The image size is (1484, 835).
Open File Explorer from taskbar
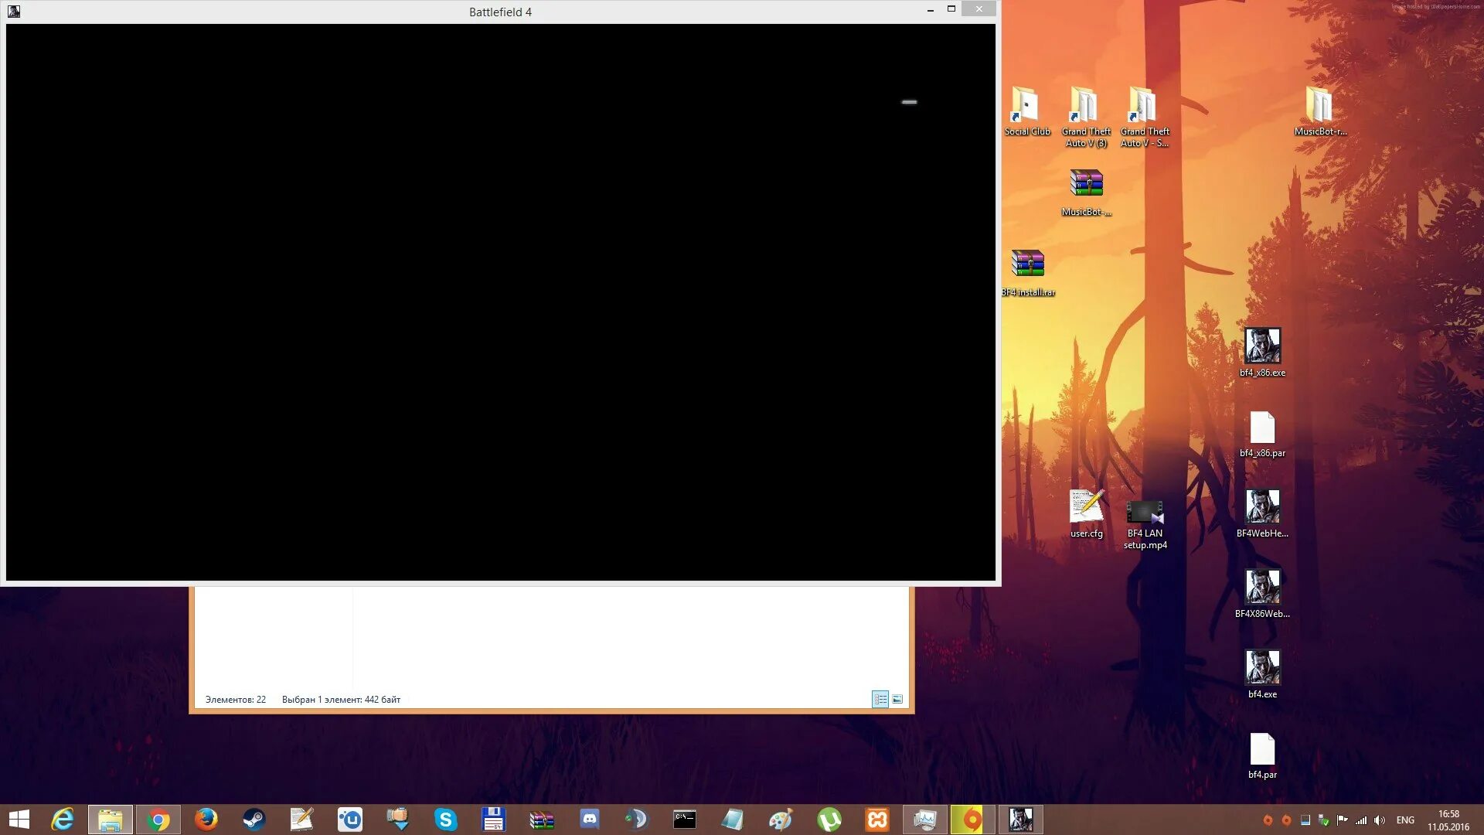110,819
